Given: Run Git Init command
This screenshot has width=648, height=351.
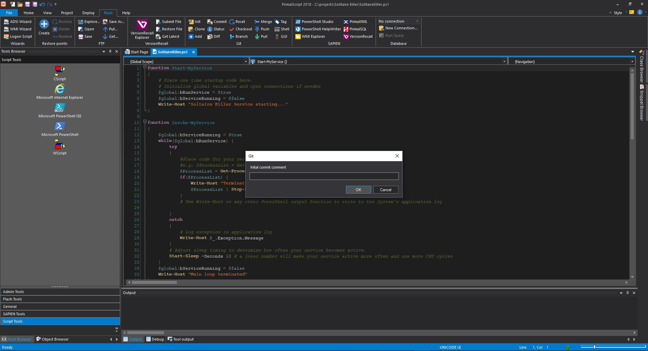Looking at the screenshot, I should point(194,22).
